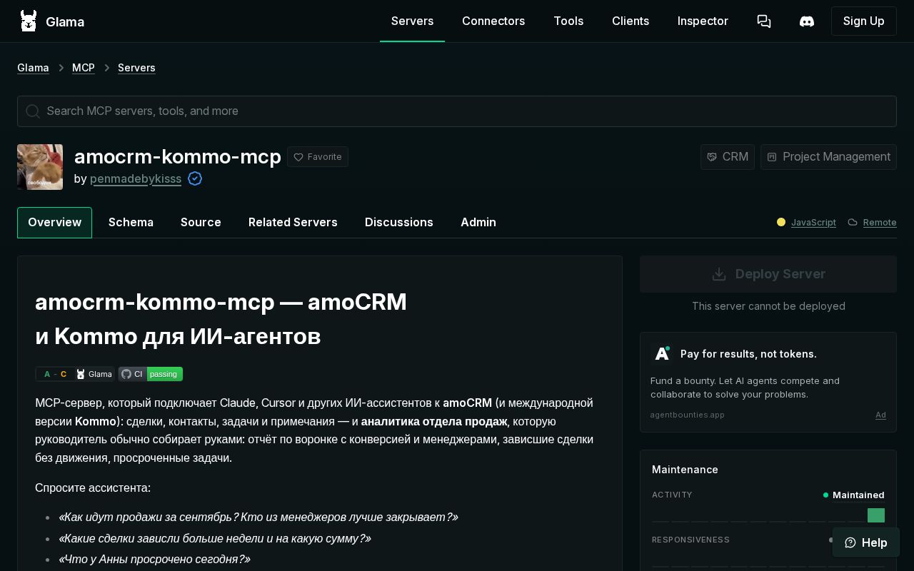Open the amocrm-kommo-mcp server avatar image
Screen dimensions: 914x571
point(40,167)
